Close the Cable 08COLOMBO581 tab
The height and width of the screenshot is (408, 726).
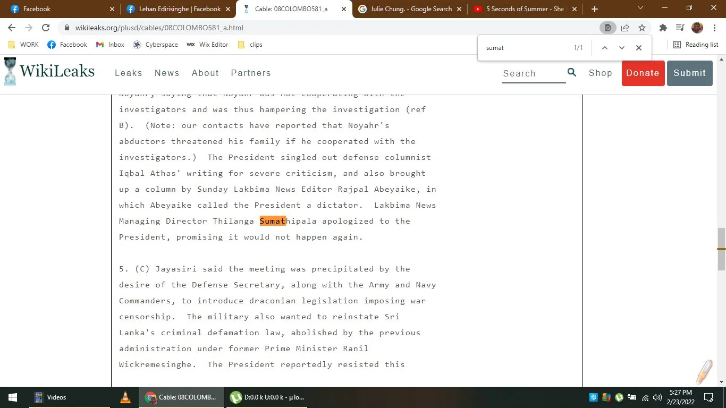click(x=343, y=9)
